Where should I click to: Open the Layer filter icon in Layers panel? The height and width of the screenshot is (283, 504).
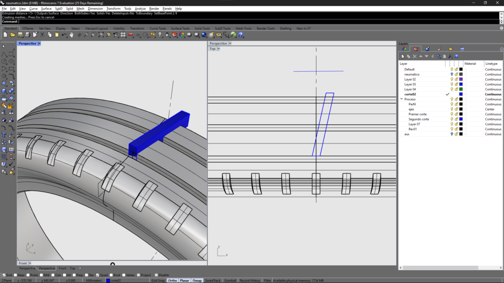[x=439, y=55]
